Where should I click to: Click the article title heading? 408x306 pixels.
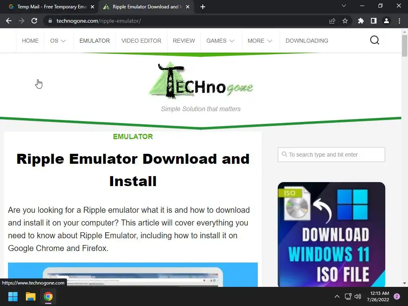(133, 170)
